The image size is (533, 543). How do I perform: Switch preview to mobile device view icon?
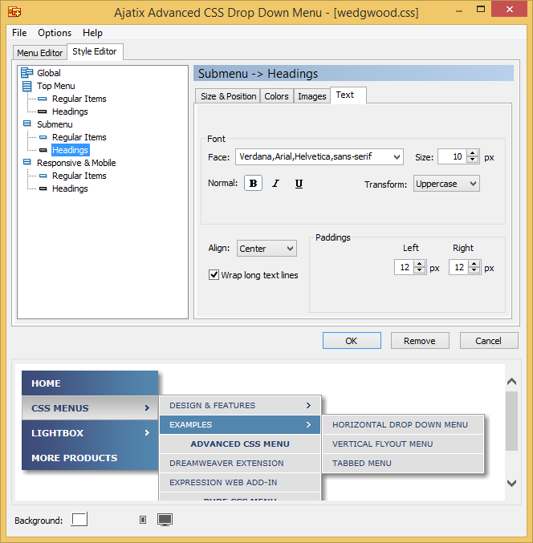tap(143, 520)
